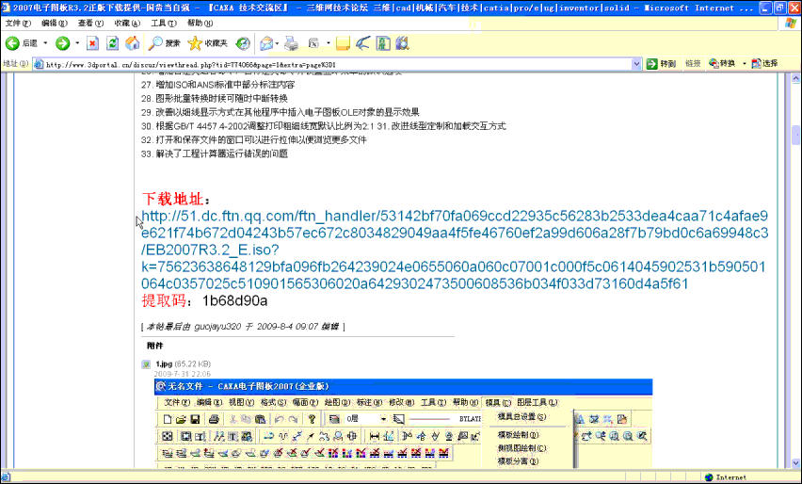The width and height of the screenshot is (802, 484).
Task: Click the 选择 select button
Action: click(764, 63)
